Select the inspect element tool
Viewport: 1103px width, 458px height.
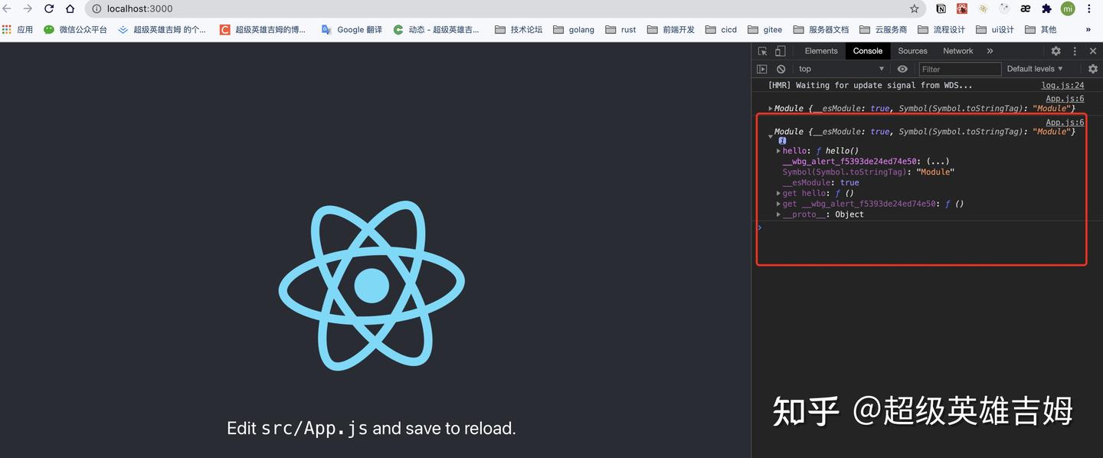click(x=763, y=51)
